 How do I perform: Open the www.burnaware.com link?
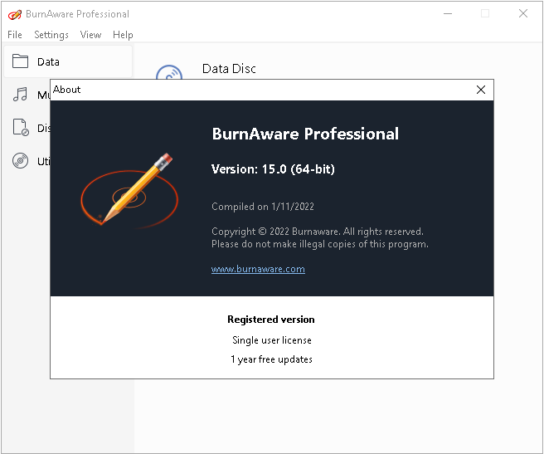pos(258,269)
